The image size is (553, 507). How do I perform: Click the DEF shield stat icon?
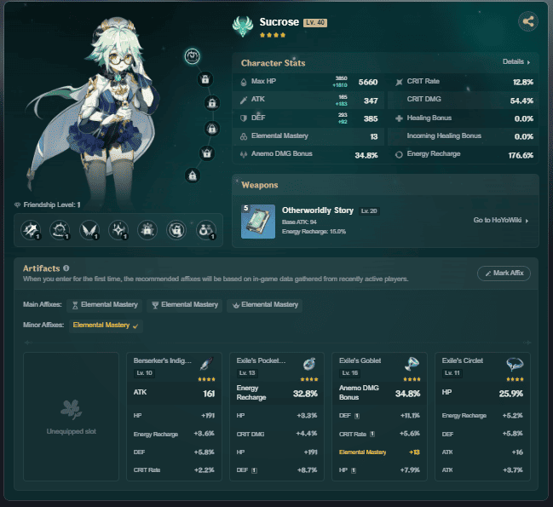pos(244,118)
